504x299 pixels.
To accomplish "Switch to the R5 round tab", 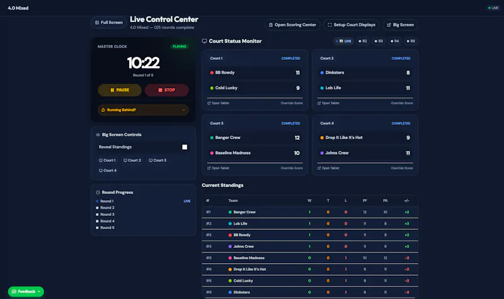I will (x=411, y=41).
